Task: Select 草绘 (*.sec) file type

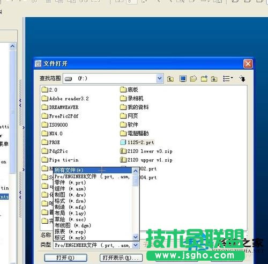Action: pyautogui.click(x=93, y=219)
